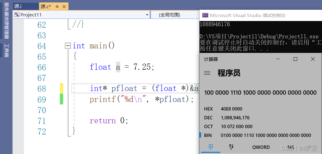Select the full keypad icon in calculator
The width and height of the screenshot is (322, 154).
pos(210,147)
